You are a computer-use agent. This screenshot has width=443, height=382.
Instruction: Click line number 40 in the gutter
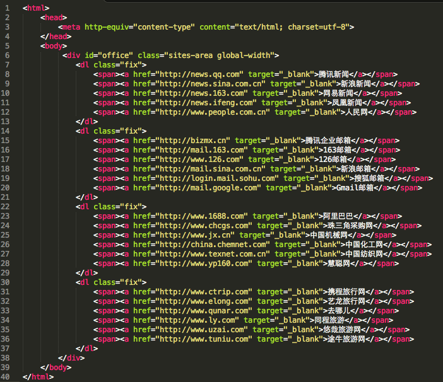(5, 377)
